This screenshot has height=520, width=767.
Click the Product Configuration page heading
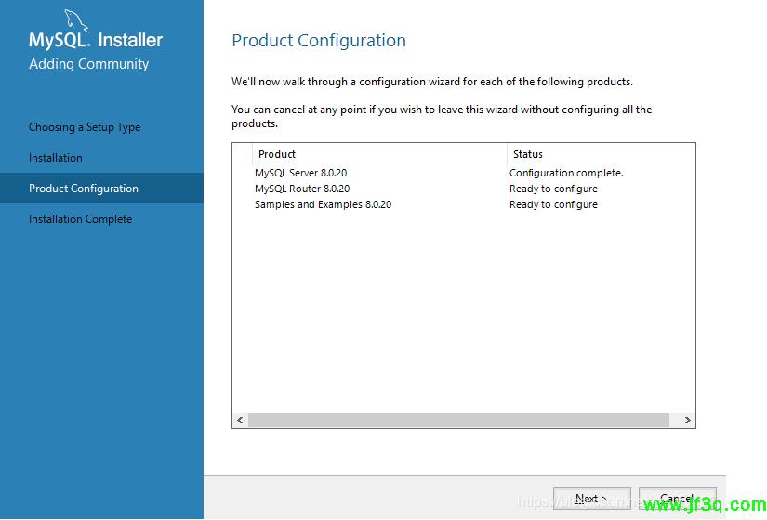319,41
